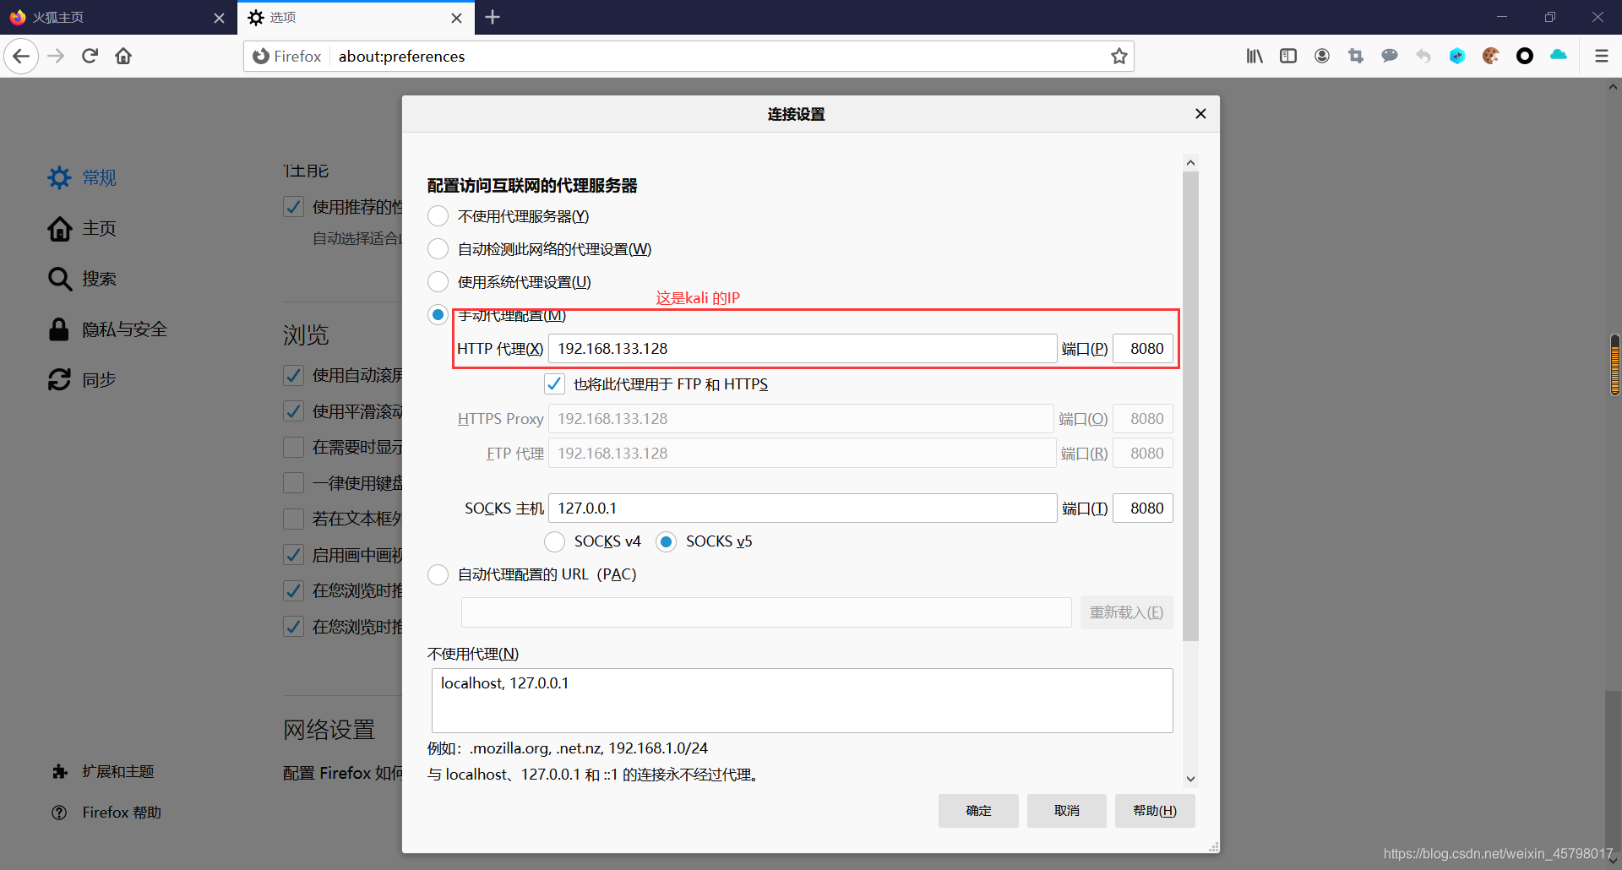
Task: Switch to the 选项 tab
Action: click(356, 18)
